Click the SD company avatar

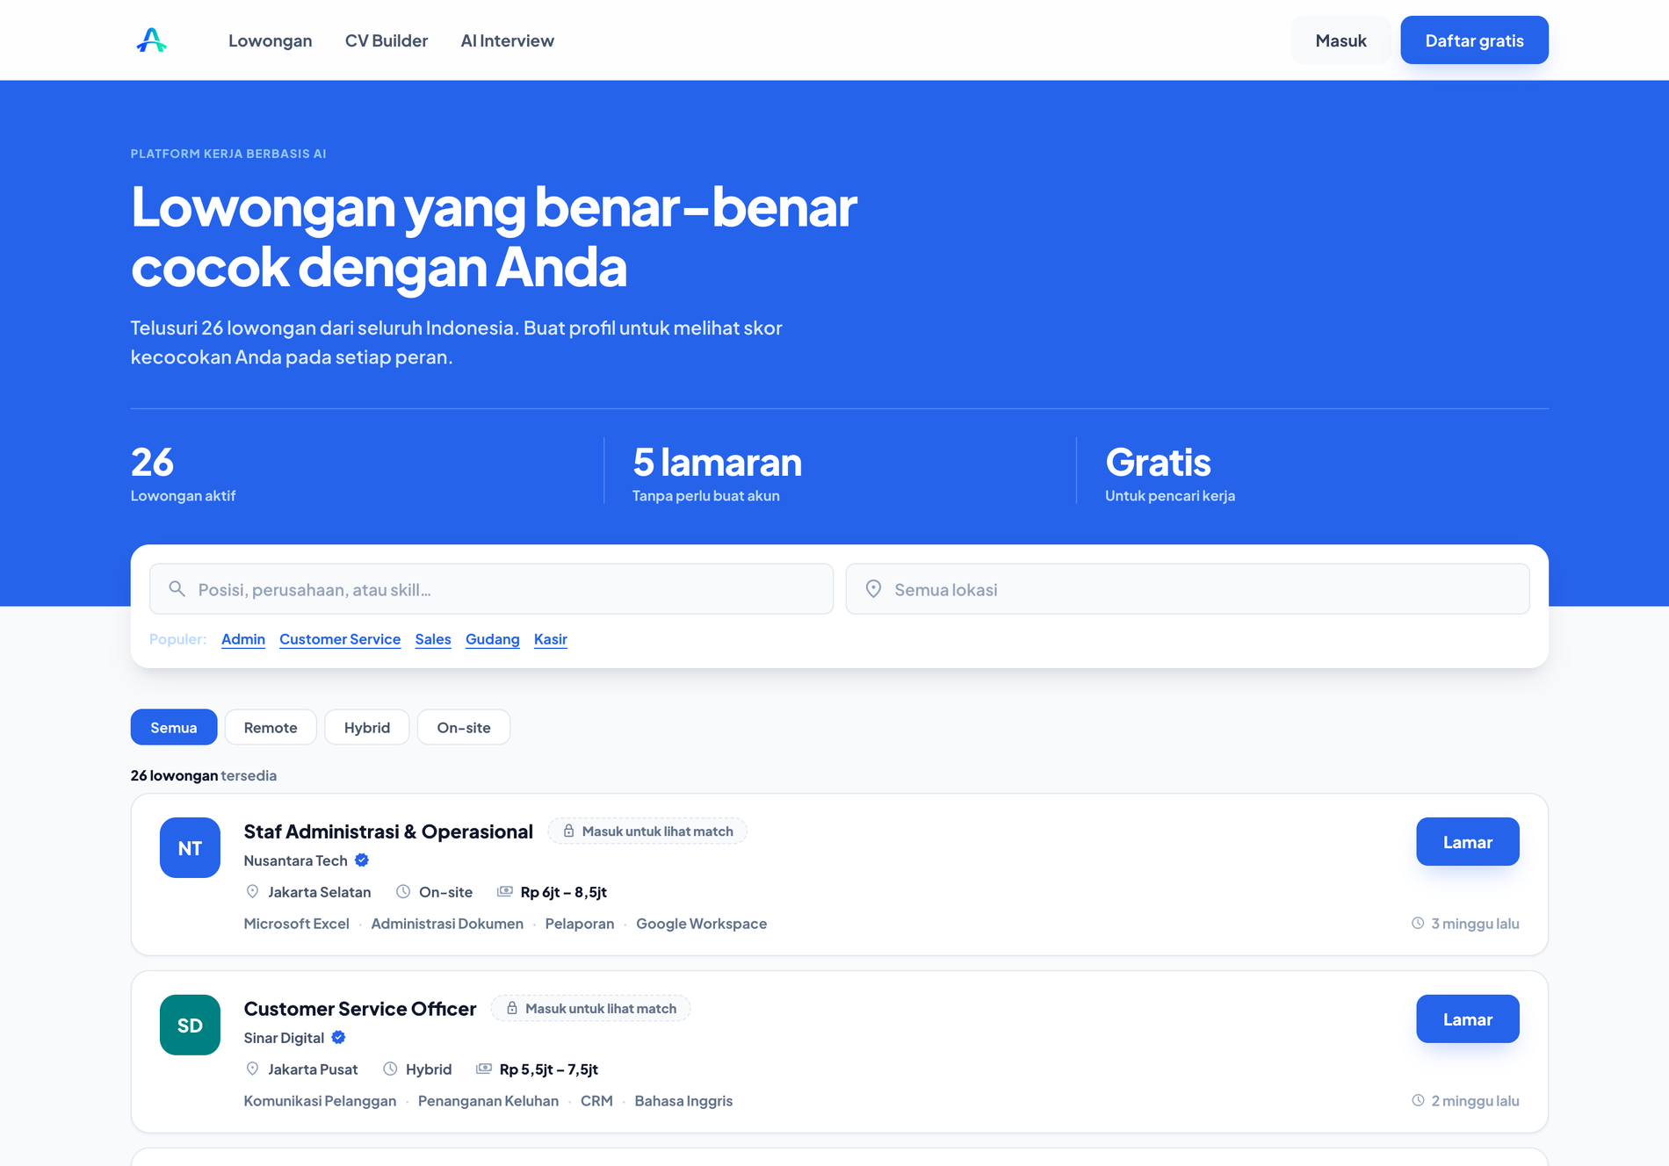coord(190,1025)
